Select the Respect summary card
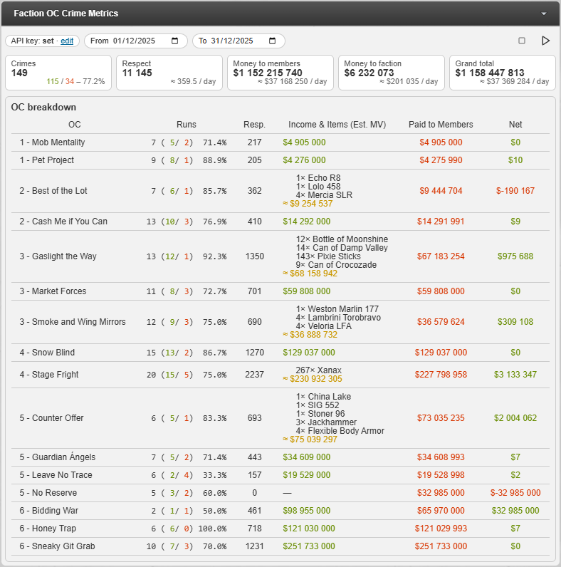The height and width of the screenshot is (567, 561). coord(169,73)
